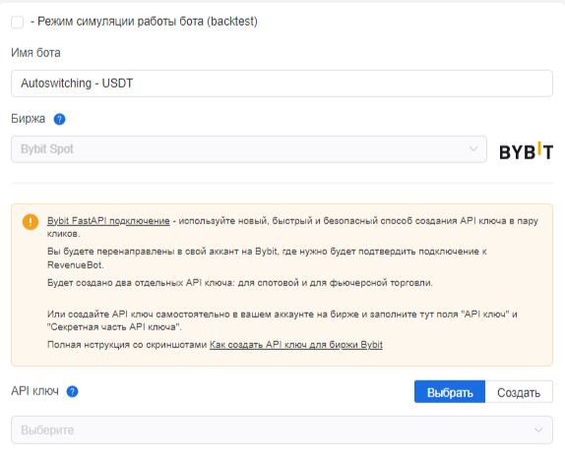Open help icon next to Биржа label
The width and height of the screenshot is (565, 463).
pos(59,119)
